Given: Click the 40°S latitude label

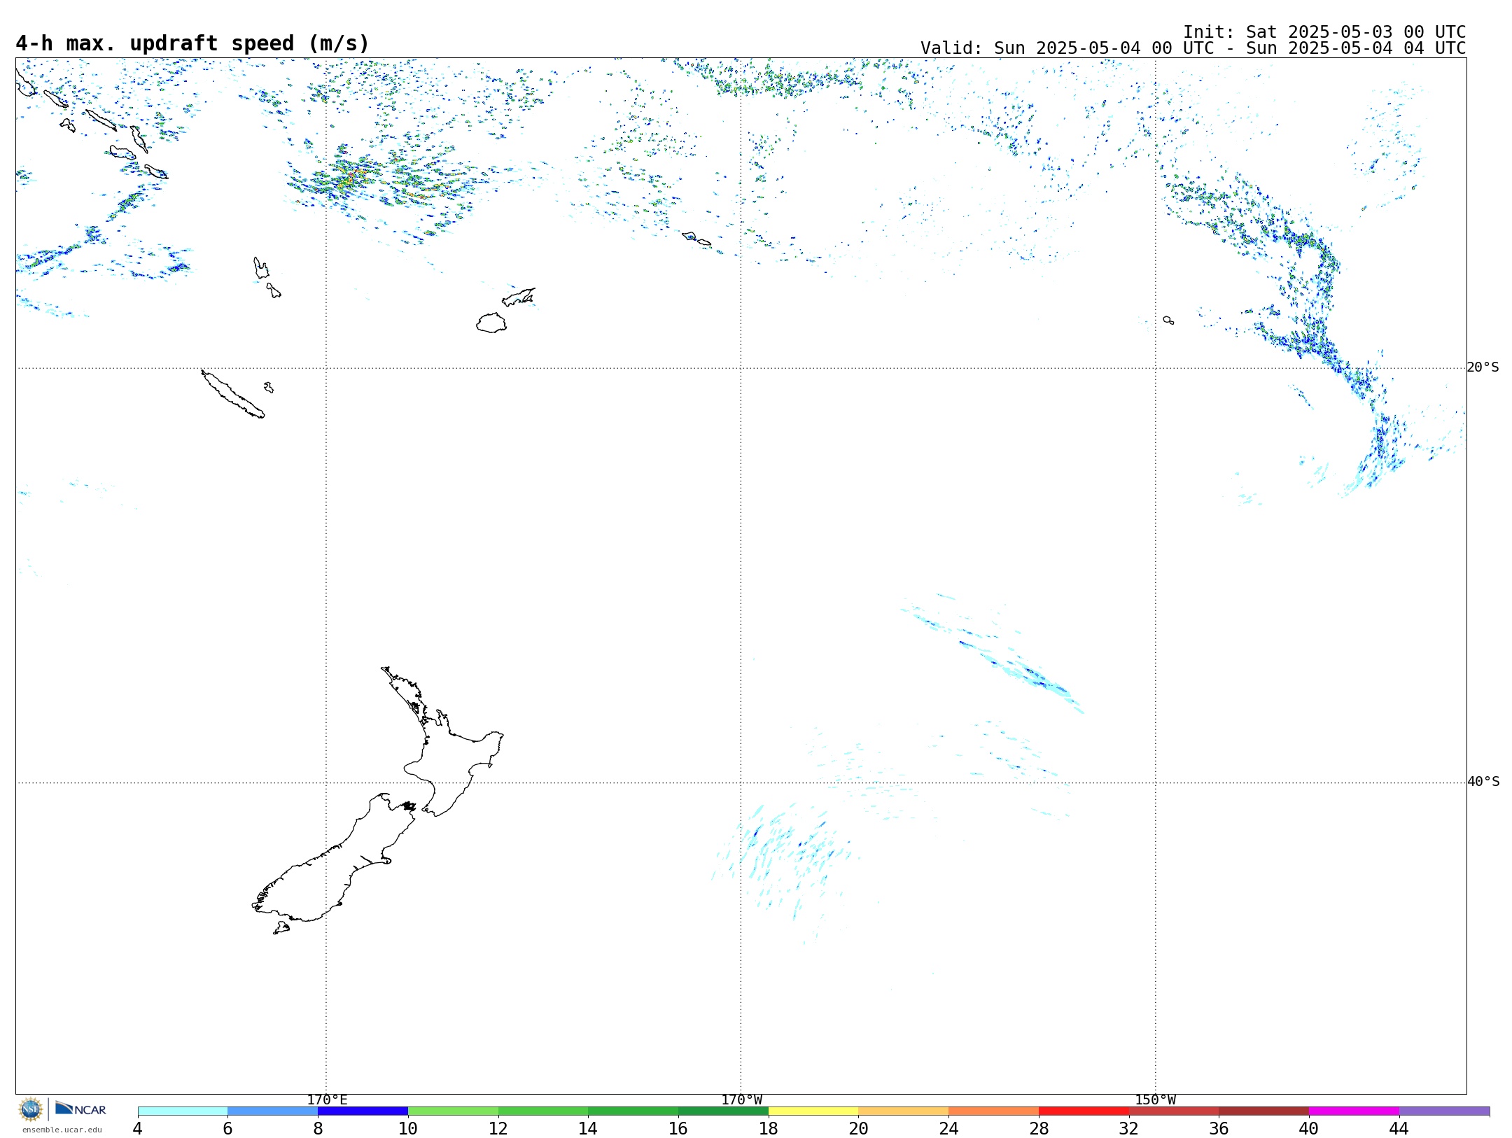Looking at the screenshot, I should [x=1483, y=782].
